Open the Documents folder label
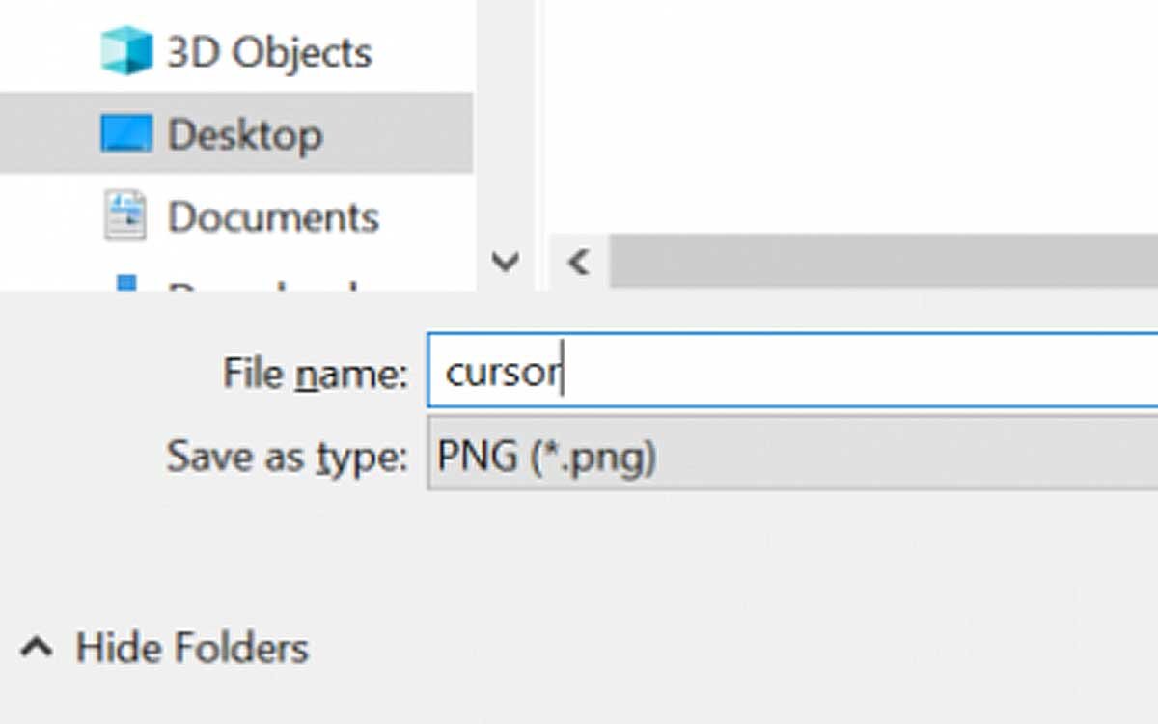The height and width of the screenshot is (724, 1158). [x=273, y=217]
